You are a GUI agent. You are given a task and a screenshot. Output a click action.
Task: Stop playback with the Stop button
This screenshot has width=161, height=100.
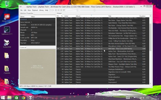51,10
